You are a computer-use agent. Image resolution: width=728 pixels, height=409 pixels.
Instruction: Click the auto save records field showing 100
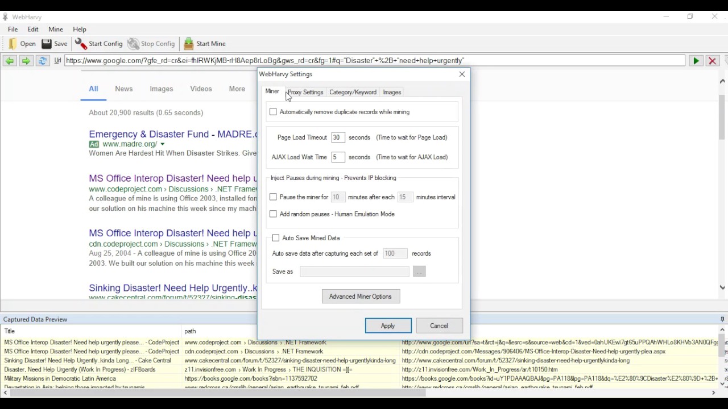(x=395, y=253)
